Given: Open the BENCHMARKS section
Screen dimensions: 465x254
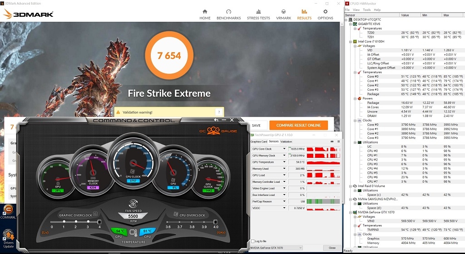Looking at the screenshot, I should tap(229, 15).
